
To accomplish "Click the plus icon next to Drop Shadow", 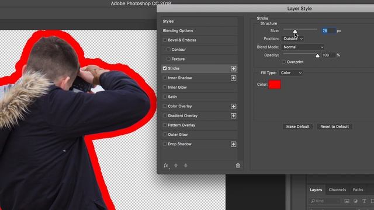I will tap(233, 144).
